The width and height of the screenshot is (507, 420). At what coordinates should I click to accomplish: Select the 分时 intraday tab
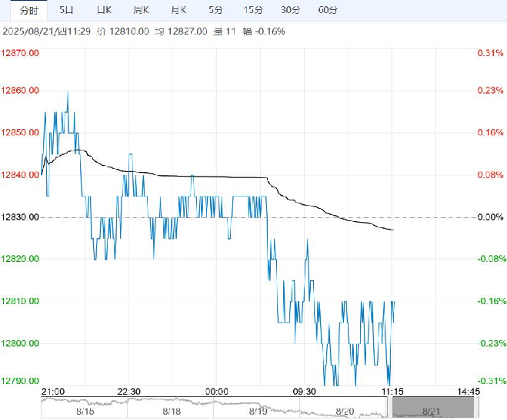tap(29, 10)
